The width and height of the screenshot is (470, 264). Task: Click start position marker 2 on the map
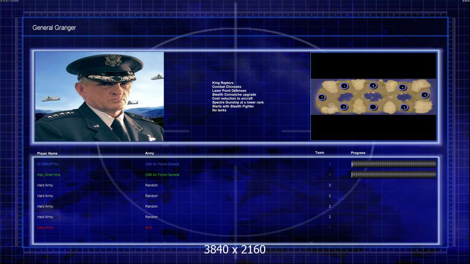[344, 107]
